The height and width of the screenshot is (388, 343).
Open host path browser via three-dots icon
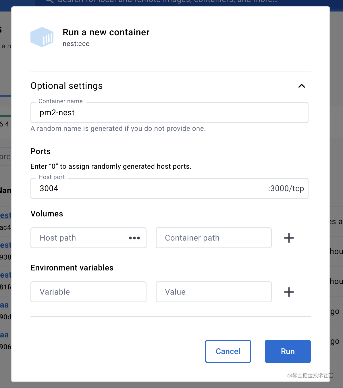coord(134,238)
